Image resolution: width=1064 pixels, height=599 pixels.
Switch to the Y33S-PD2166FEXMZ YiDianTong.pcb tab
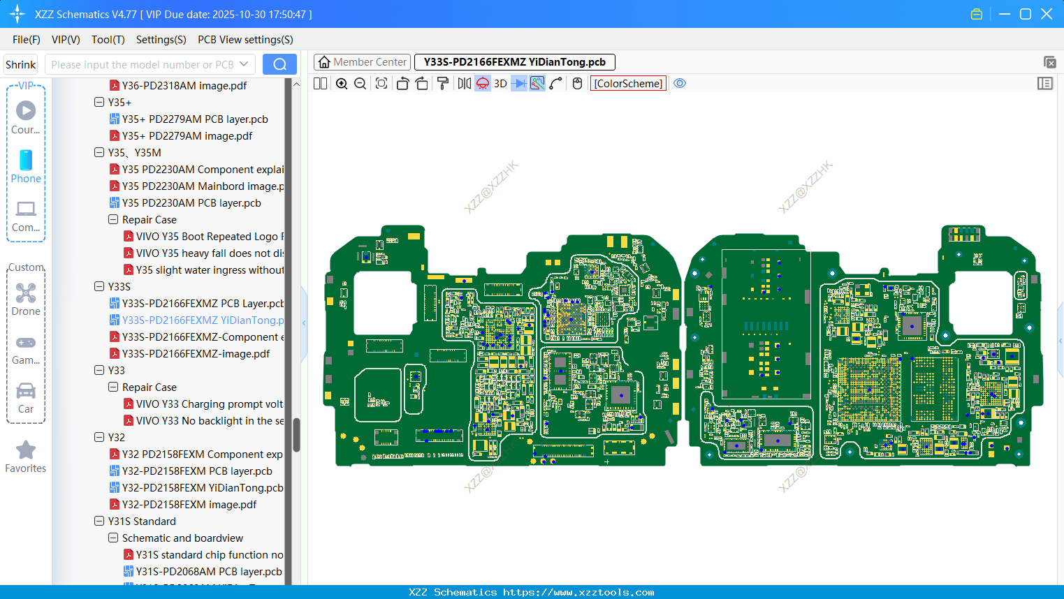coord(515,61)
